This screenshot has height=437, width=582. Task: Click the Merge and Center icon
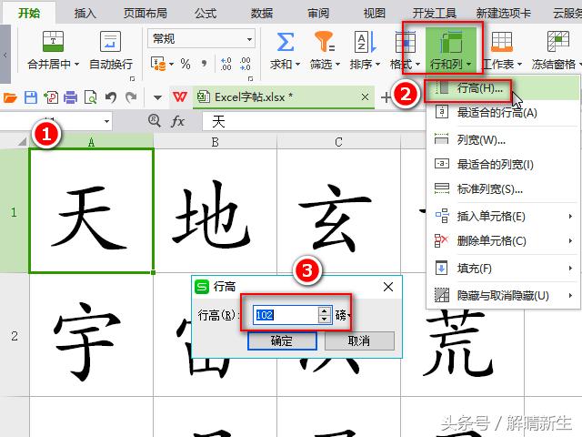(53, 41)
